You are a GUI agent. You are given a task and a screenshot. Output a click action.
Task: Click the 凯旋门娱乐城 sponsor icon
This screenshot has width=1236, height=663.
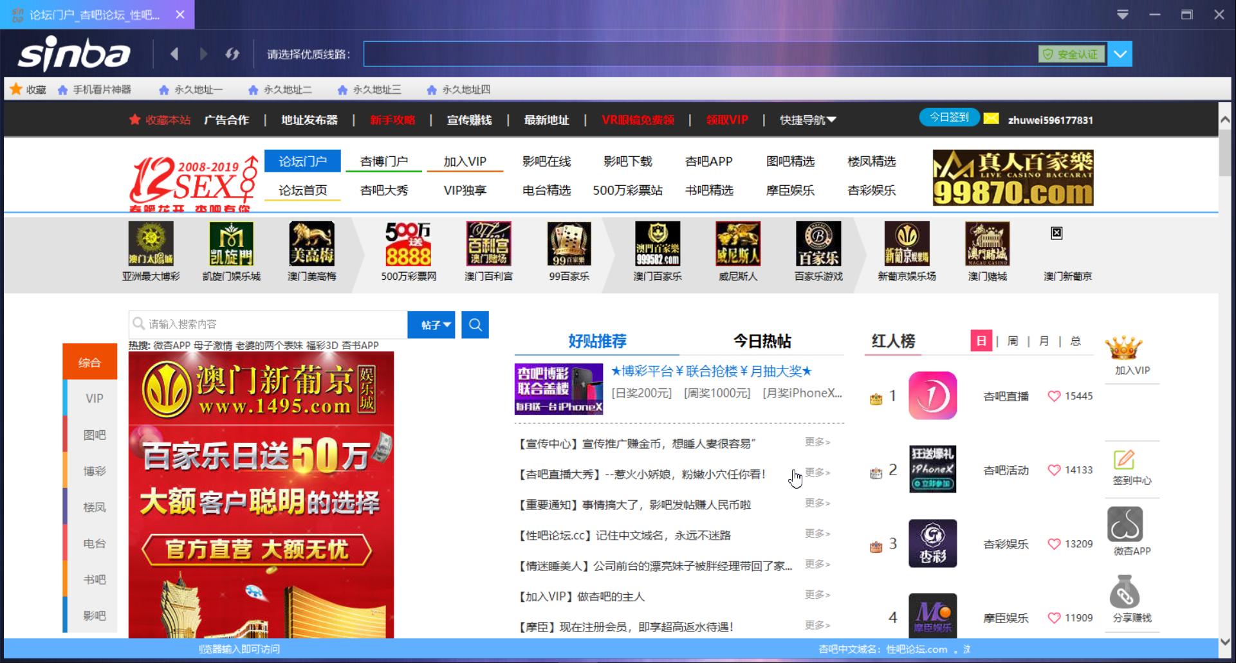point(232,244)
